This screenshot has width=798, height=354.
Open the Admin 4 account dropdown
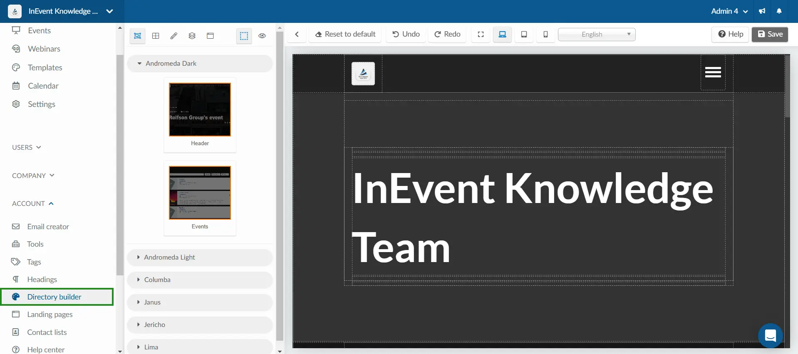pos(729,11)
